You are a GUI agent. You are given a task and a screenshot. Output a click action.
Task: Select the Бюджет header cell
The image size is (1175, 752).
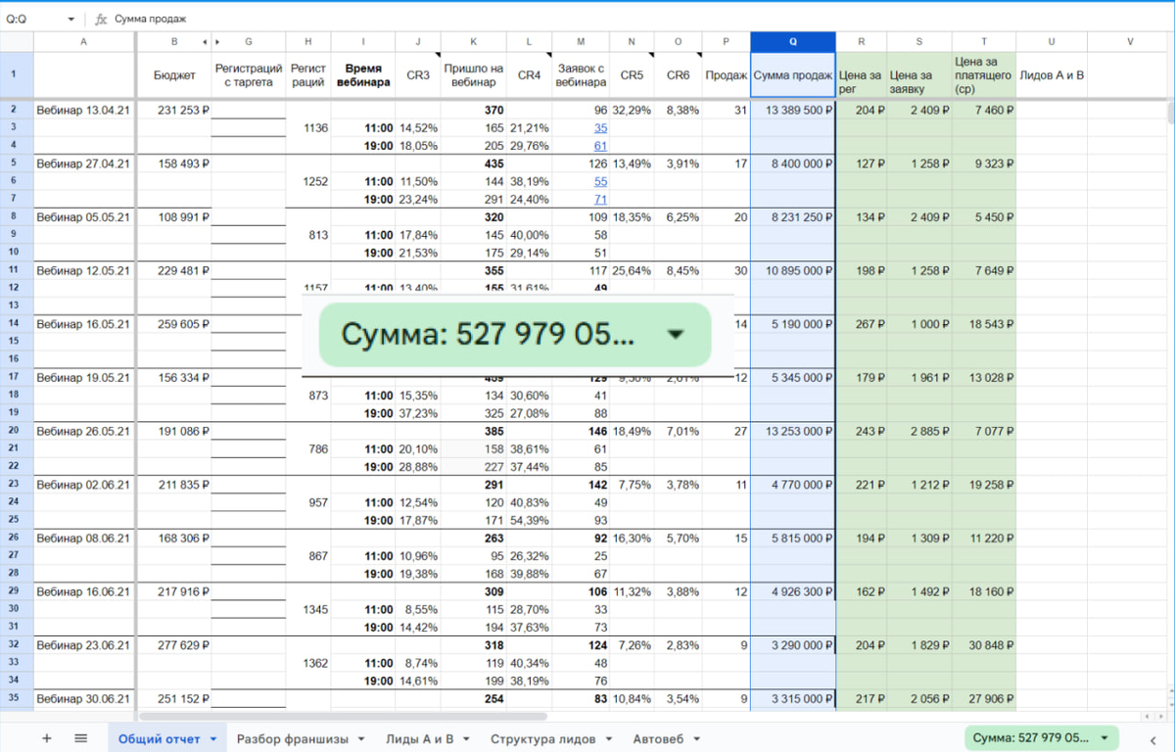click(173, 75)
